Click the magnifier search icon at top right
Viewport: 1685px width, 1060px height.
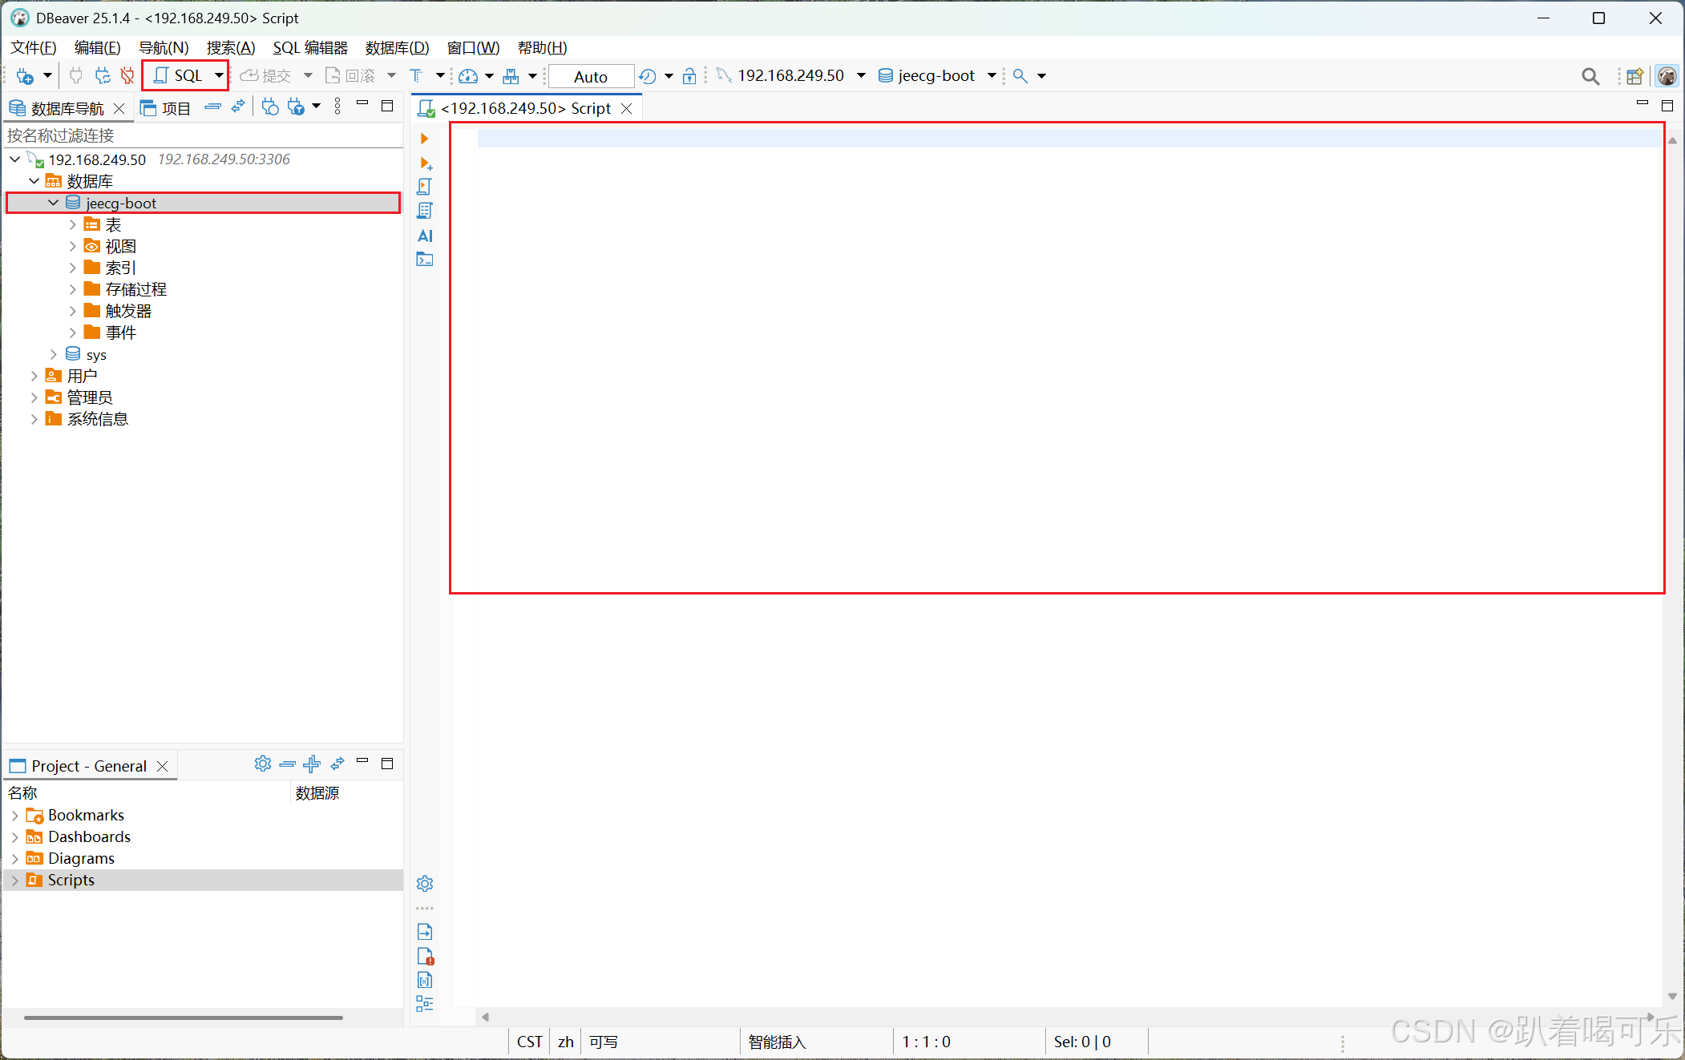[x=1590, y=76]
